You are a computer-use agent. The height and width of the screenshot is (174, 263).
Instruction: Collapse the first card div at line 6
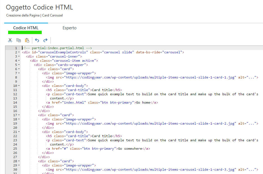tap(19, 69)
